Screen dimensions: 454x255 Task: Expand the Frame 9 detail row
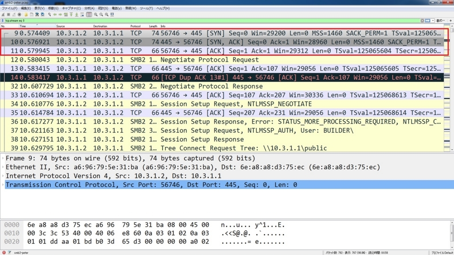[x=3, y=158]
